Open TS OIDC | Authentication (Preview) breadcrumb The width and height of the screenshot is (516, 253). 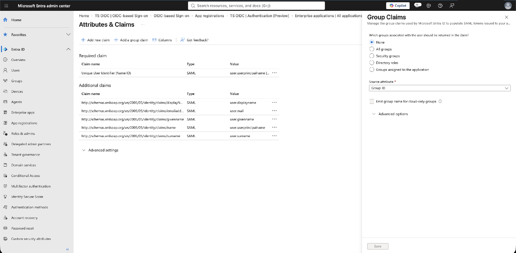(x=259, y=16)
